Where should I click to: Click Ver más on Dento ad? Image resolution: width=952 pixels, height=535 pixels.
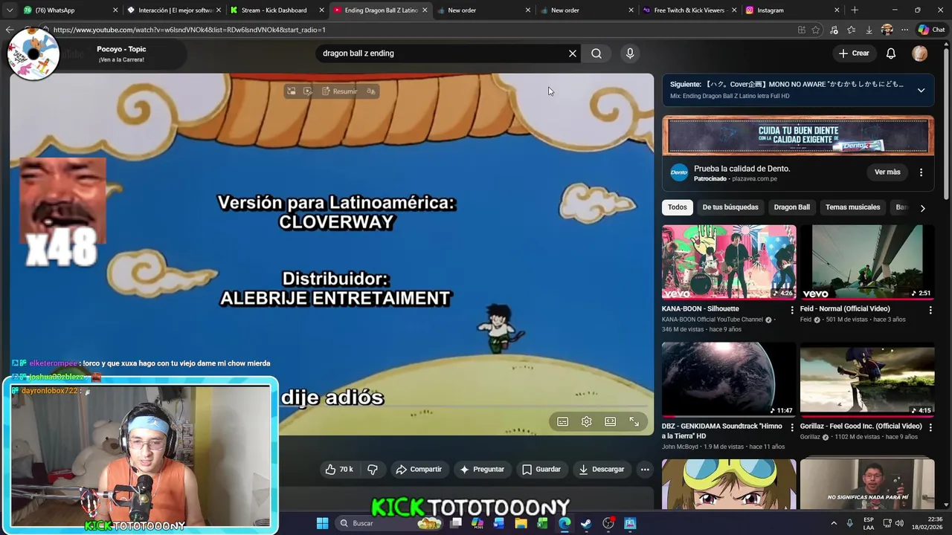coord(887,172)
